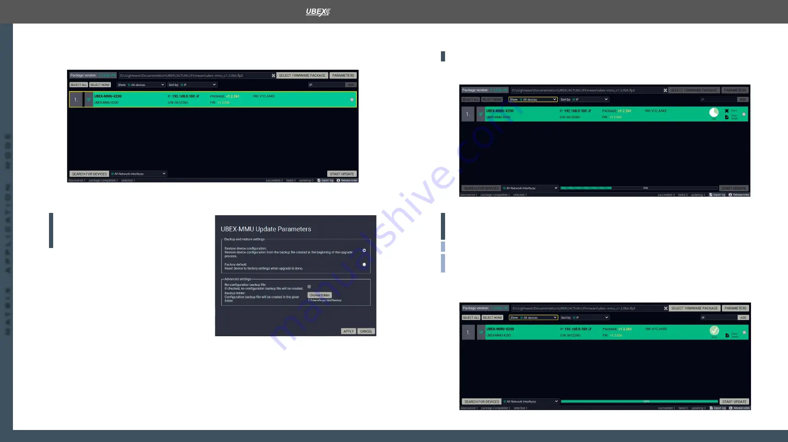The width and height of the screenshot is (788, 442).
Task: Toggle device checkbox in 32% progress updater row
Action: pyautogui.click(x=481, y=114)
